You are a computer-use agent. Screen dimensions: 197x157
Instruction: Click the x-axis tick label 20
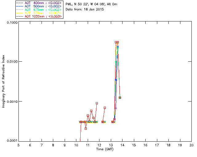coord(191,145)
